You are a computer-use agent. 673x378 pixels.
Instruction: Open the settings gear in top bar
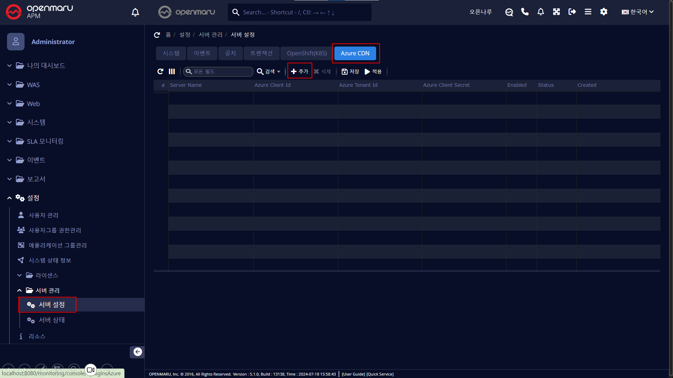[604, 12]
